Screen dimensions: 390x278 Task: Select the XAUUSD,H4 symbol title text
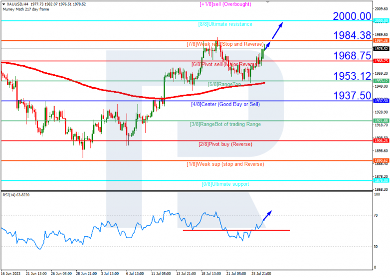coord(17,4)
